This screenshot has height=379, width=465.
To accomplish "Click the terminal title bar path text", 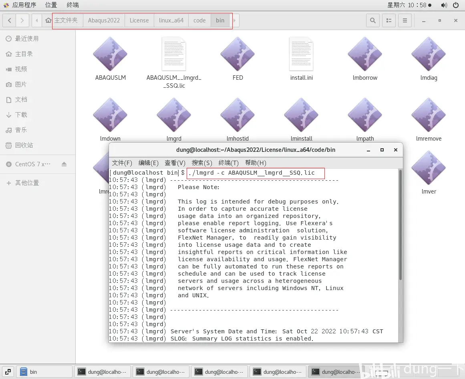I will [x=256, y=150].
